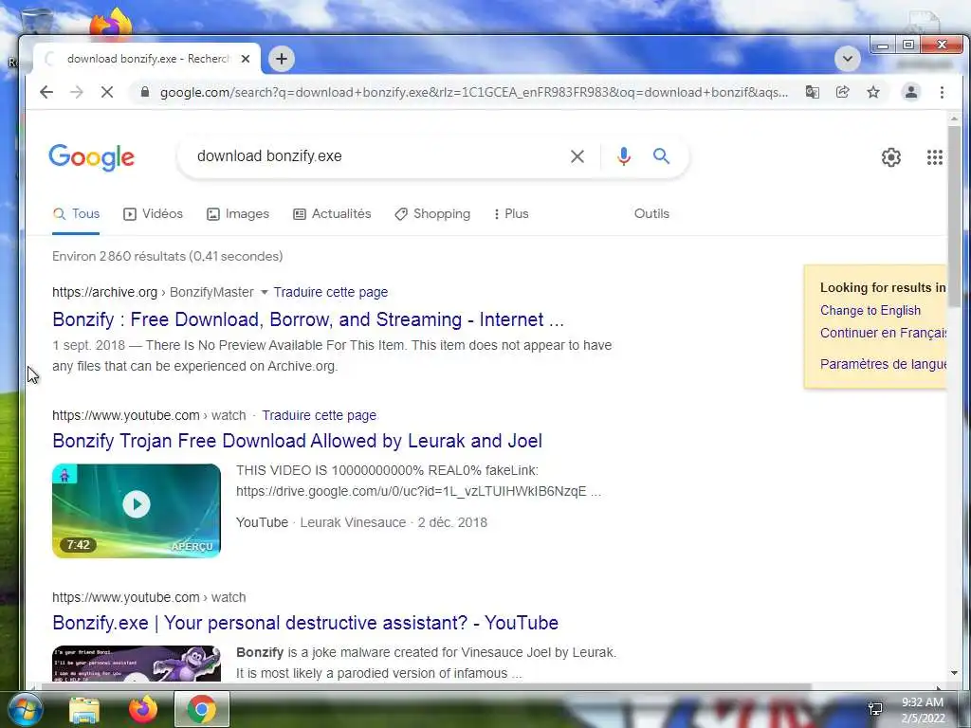Switch to the Images tab
Screen dimensions: 971x728
click(x=238, y=214)
